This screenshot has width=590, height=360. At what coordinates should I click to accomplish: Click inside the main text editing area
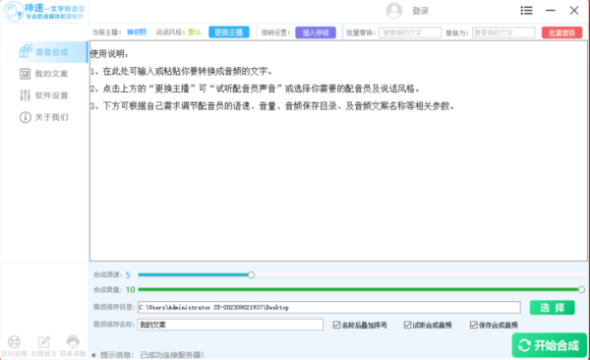point(338,150)
